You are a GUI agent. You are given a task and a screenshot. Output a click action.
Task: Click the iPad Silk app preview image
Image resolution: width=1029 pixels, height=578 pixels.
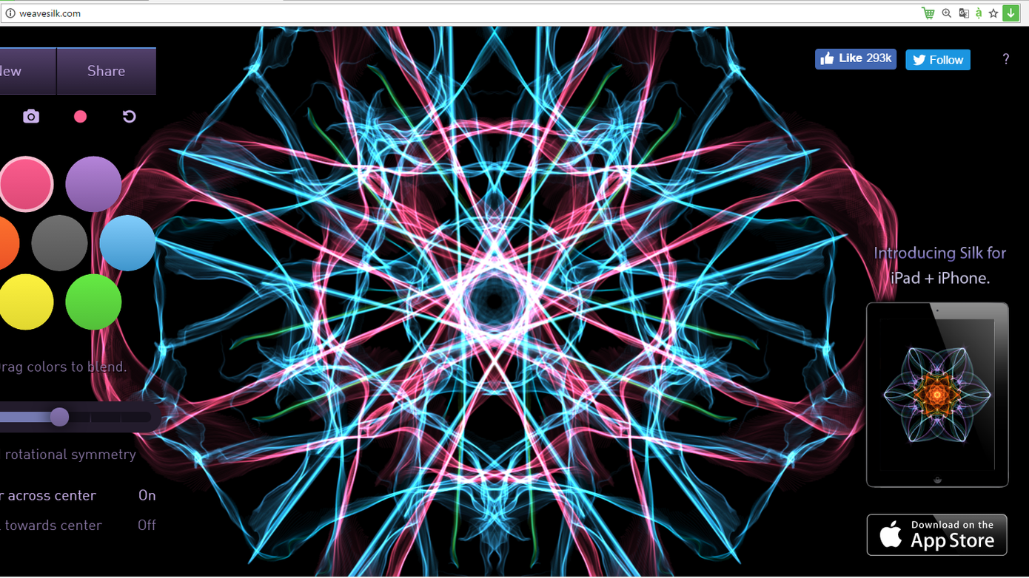point(937,395)
